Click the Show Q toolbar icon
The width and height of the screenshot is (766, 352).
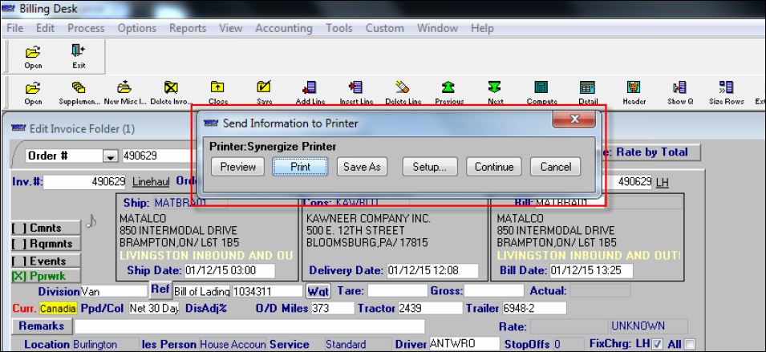pos(679,91)
